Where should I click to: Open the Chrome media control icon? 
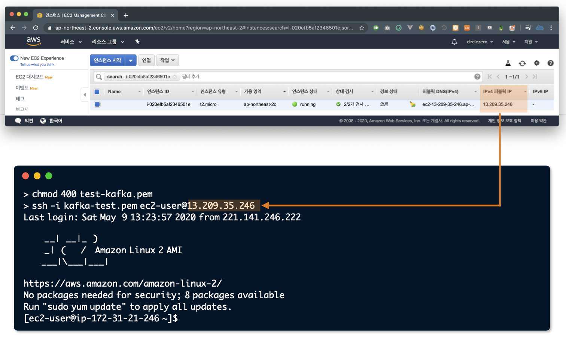(x=528, y=28)
